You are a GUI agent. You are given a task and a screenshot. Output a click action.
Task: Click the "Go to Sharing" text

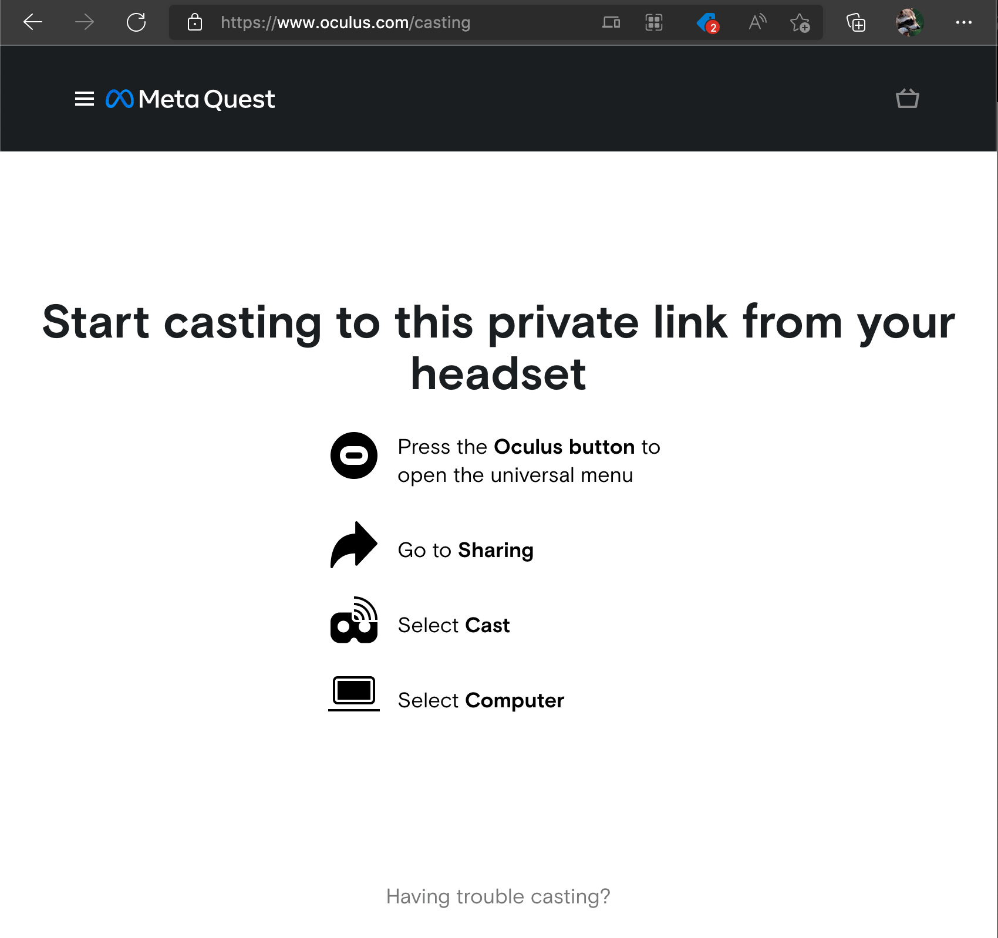click(466, 550)
